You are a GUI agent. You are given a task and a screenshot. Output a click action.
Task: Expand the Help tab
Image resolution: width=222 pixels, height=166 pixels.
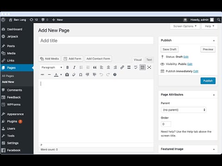coord(210,26)
